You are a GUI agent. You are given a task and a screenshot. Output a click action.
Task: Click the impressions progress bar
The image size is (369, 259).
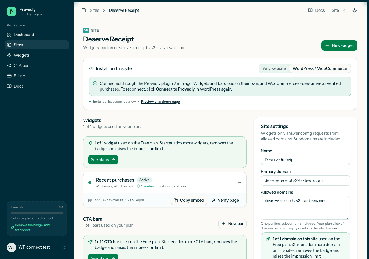tap(37, 213)
